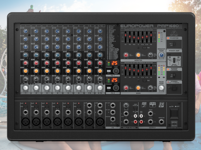Click the monitor section FX RET 2 knob
The width and height of the screenshot is (201, 150).
[138, 55]
